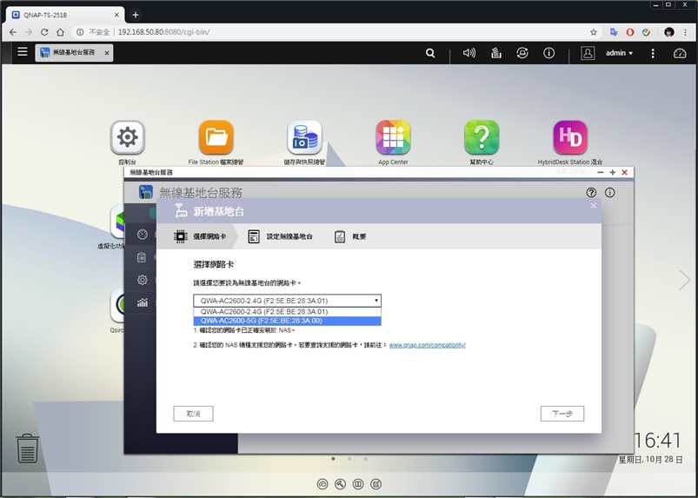
Task: Click the Opera extension icon
Action: [630, 32]
